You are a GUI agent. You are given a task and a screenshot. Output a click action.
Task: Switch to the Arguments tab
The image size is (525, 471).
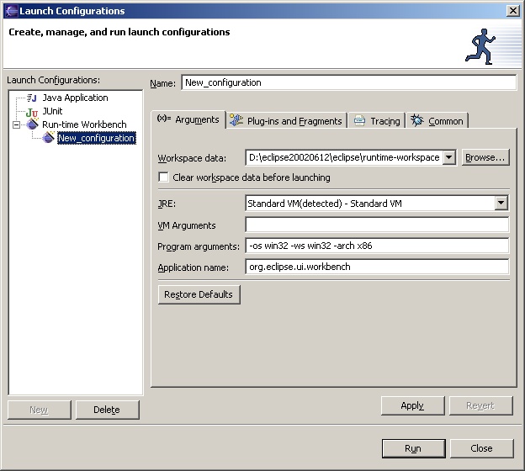pos(188,119)
